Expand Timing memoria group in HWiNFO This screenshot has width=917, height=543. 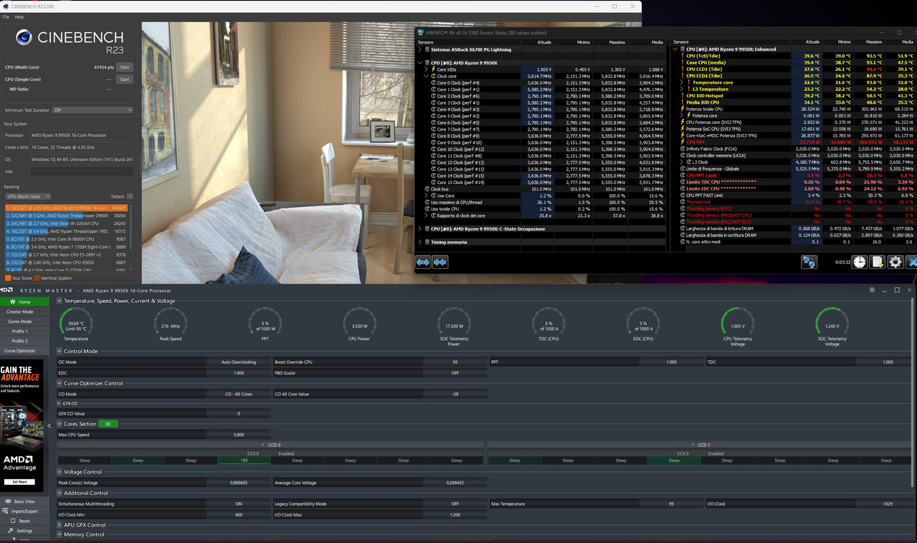point(421,242)
